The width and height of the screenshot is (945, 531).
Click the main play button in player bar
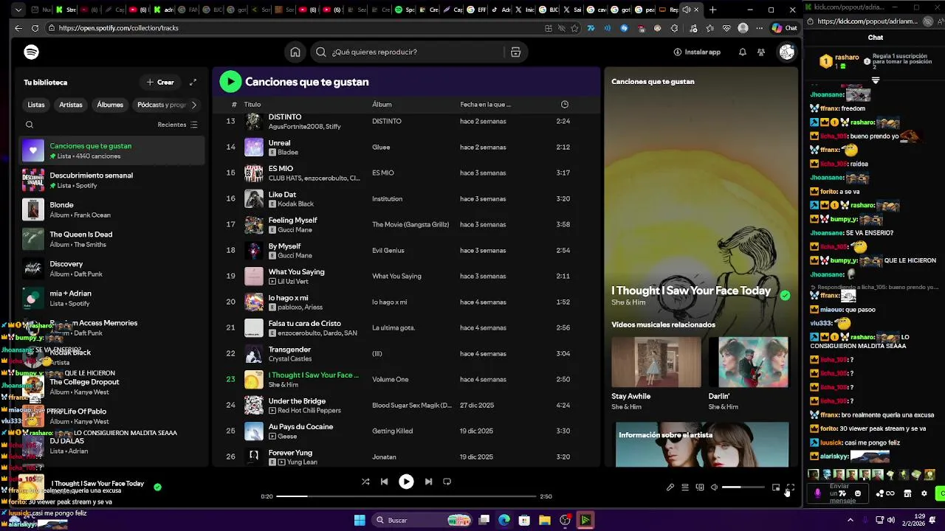(406, 482)
